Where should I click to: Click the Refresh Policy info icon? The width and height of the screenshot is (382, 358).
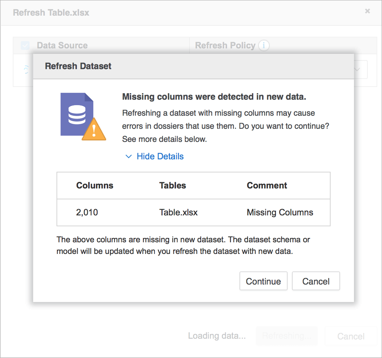click(x=264, y=45)
